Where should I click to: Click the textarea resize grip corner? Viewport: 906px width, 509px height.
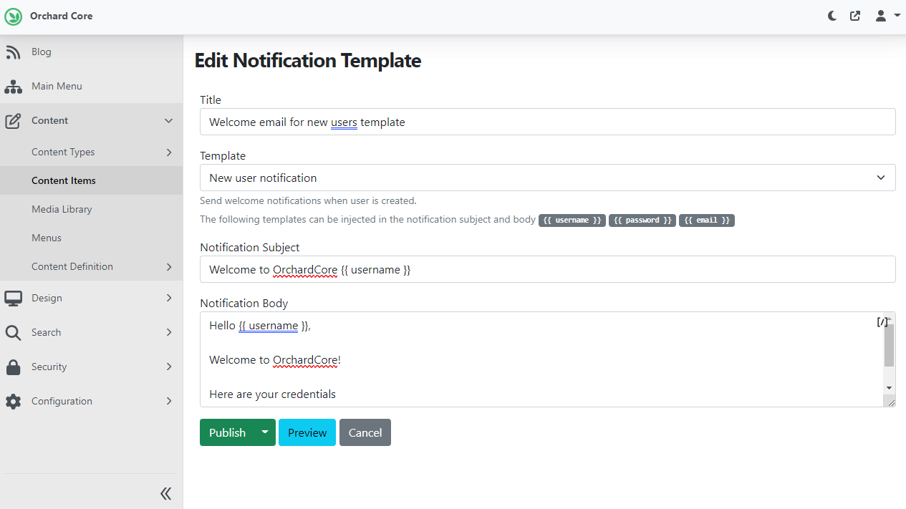891,402
